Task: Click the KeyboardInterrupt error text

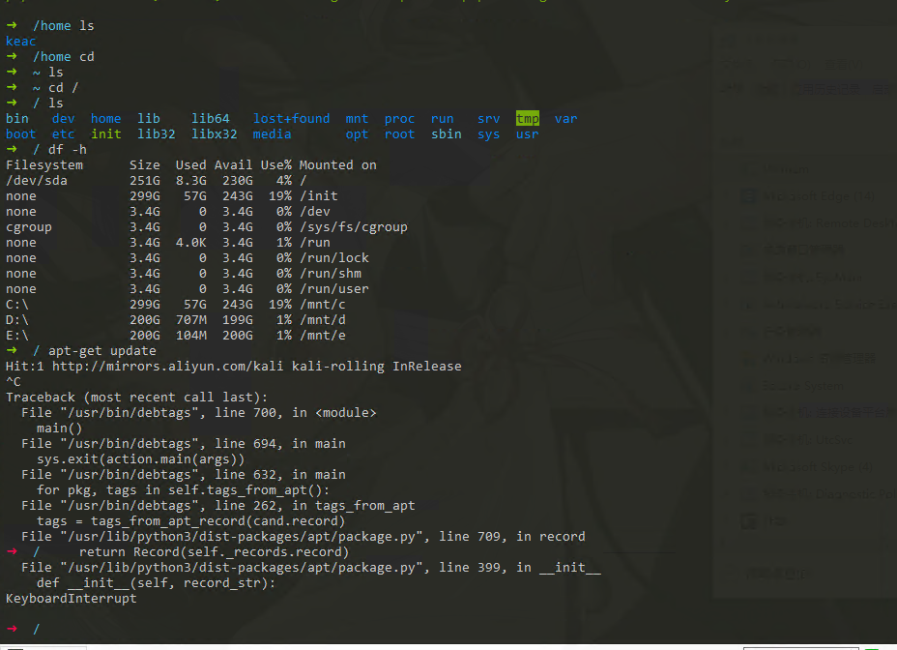Action: [x=71, y=599]
